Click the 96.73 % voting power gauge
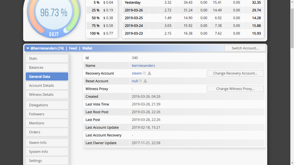The width and height of the screenshot is (294, 165). pyautogui.click(x=54, y=13)
